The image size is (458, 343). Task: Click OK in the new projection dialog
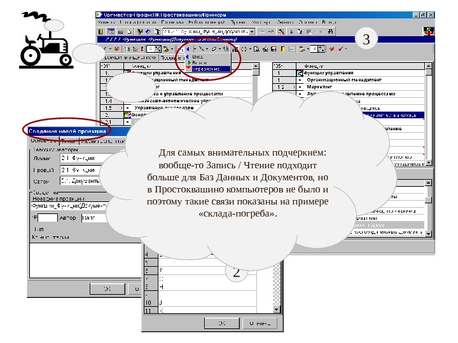click(x=108, y=289)
